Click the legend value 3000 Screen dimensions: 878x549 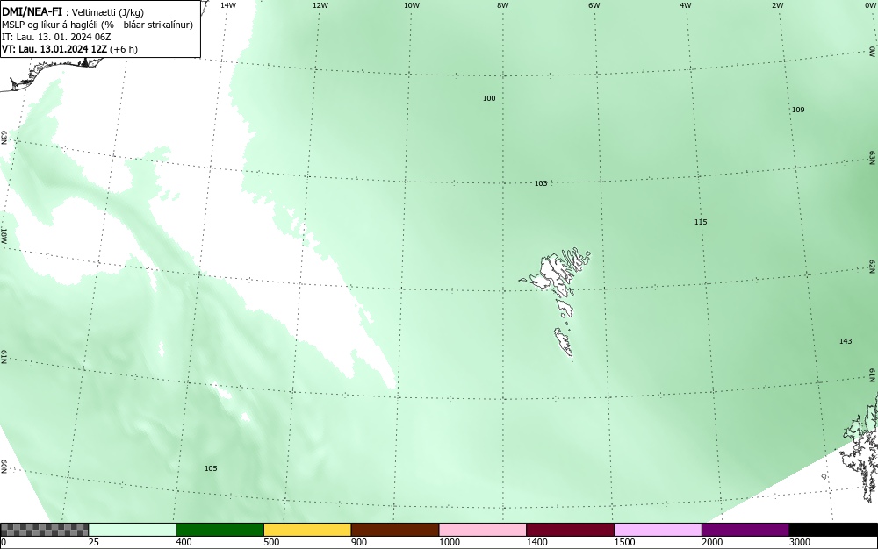click(800, 542)
